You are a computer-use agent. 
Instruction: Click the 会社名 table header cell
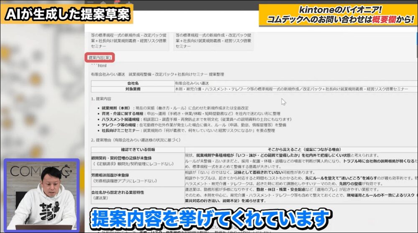tap(133, 83)
